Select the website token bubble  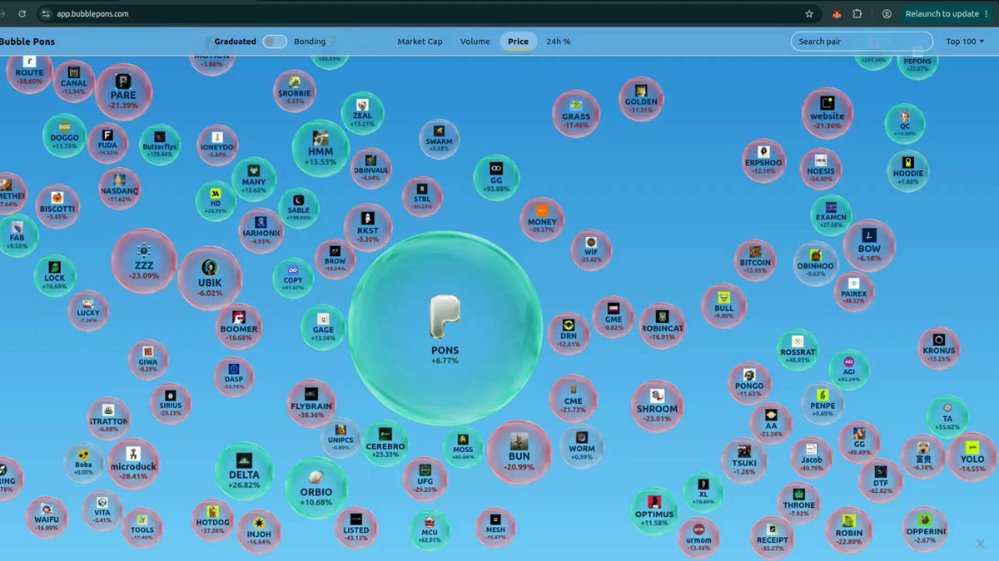pos(828,114)
